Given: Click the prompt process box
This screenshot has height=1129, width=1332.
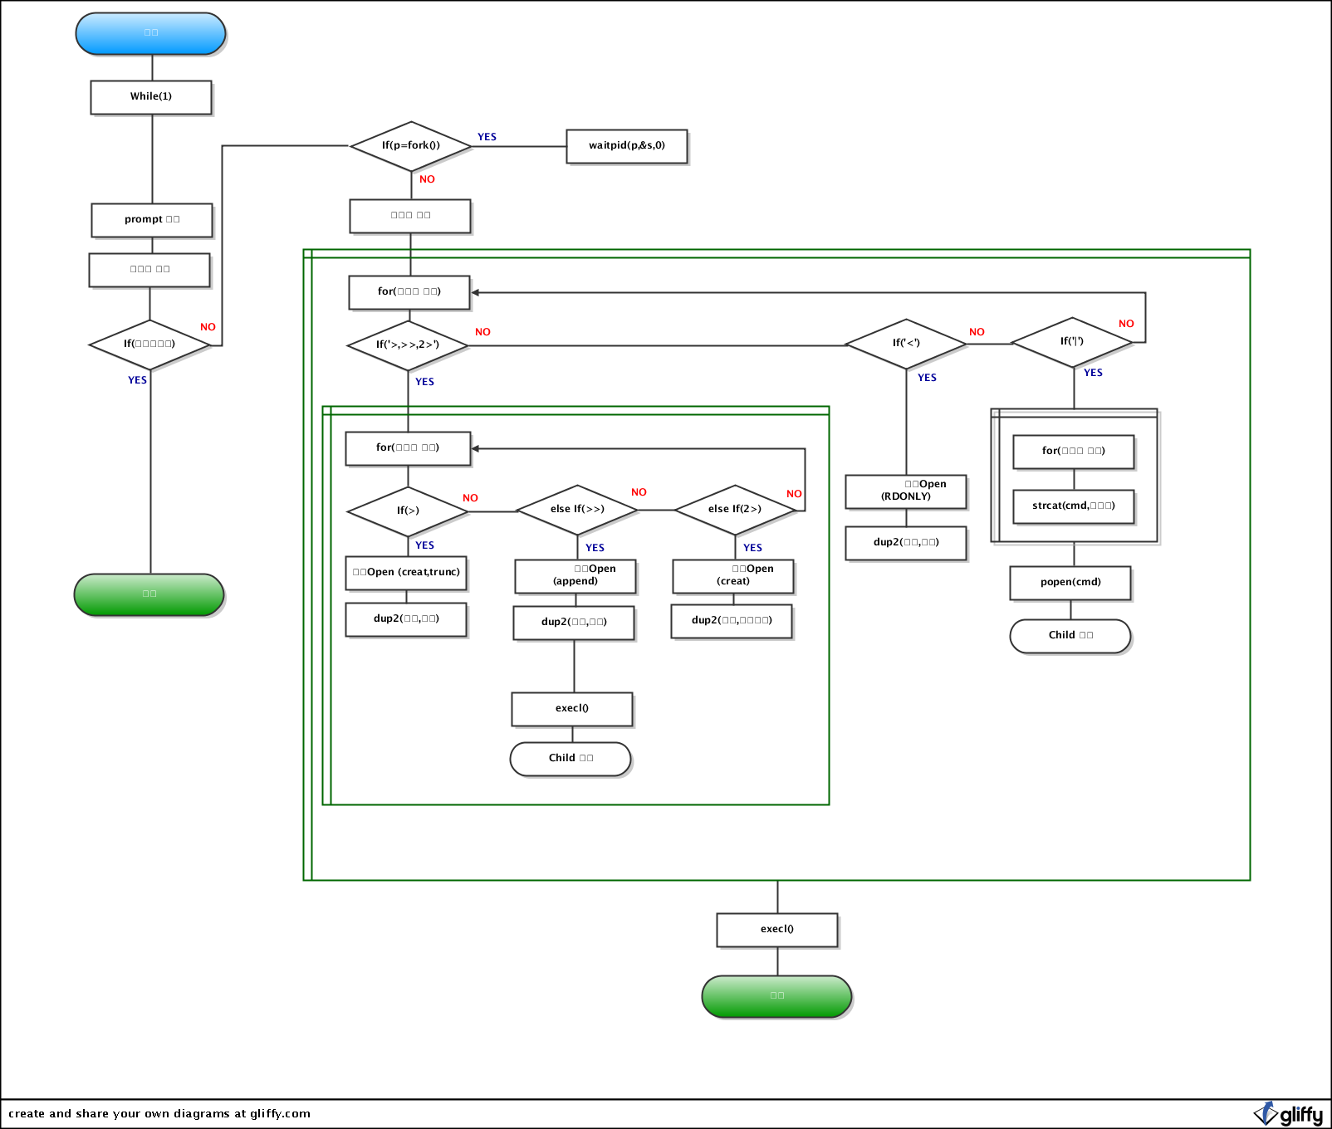Looking at the screenshot, I should coord(152,220).
